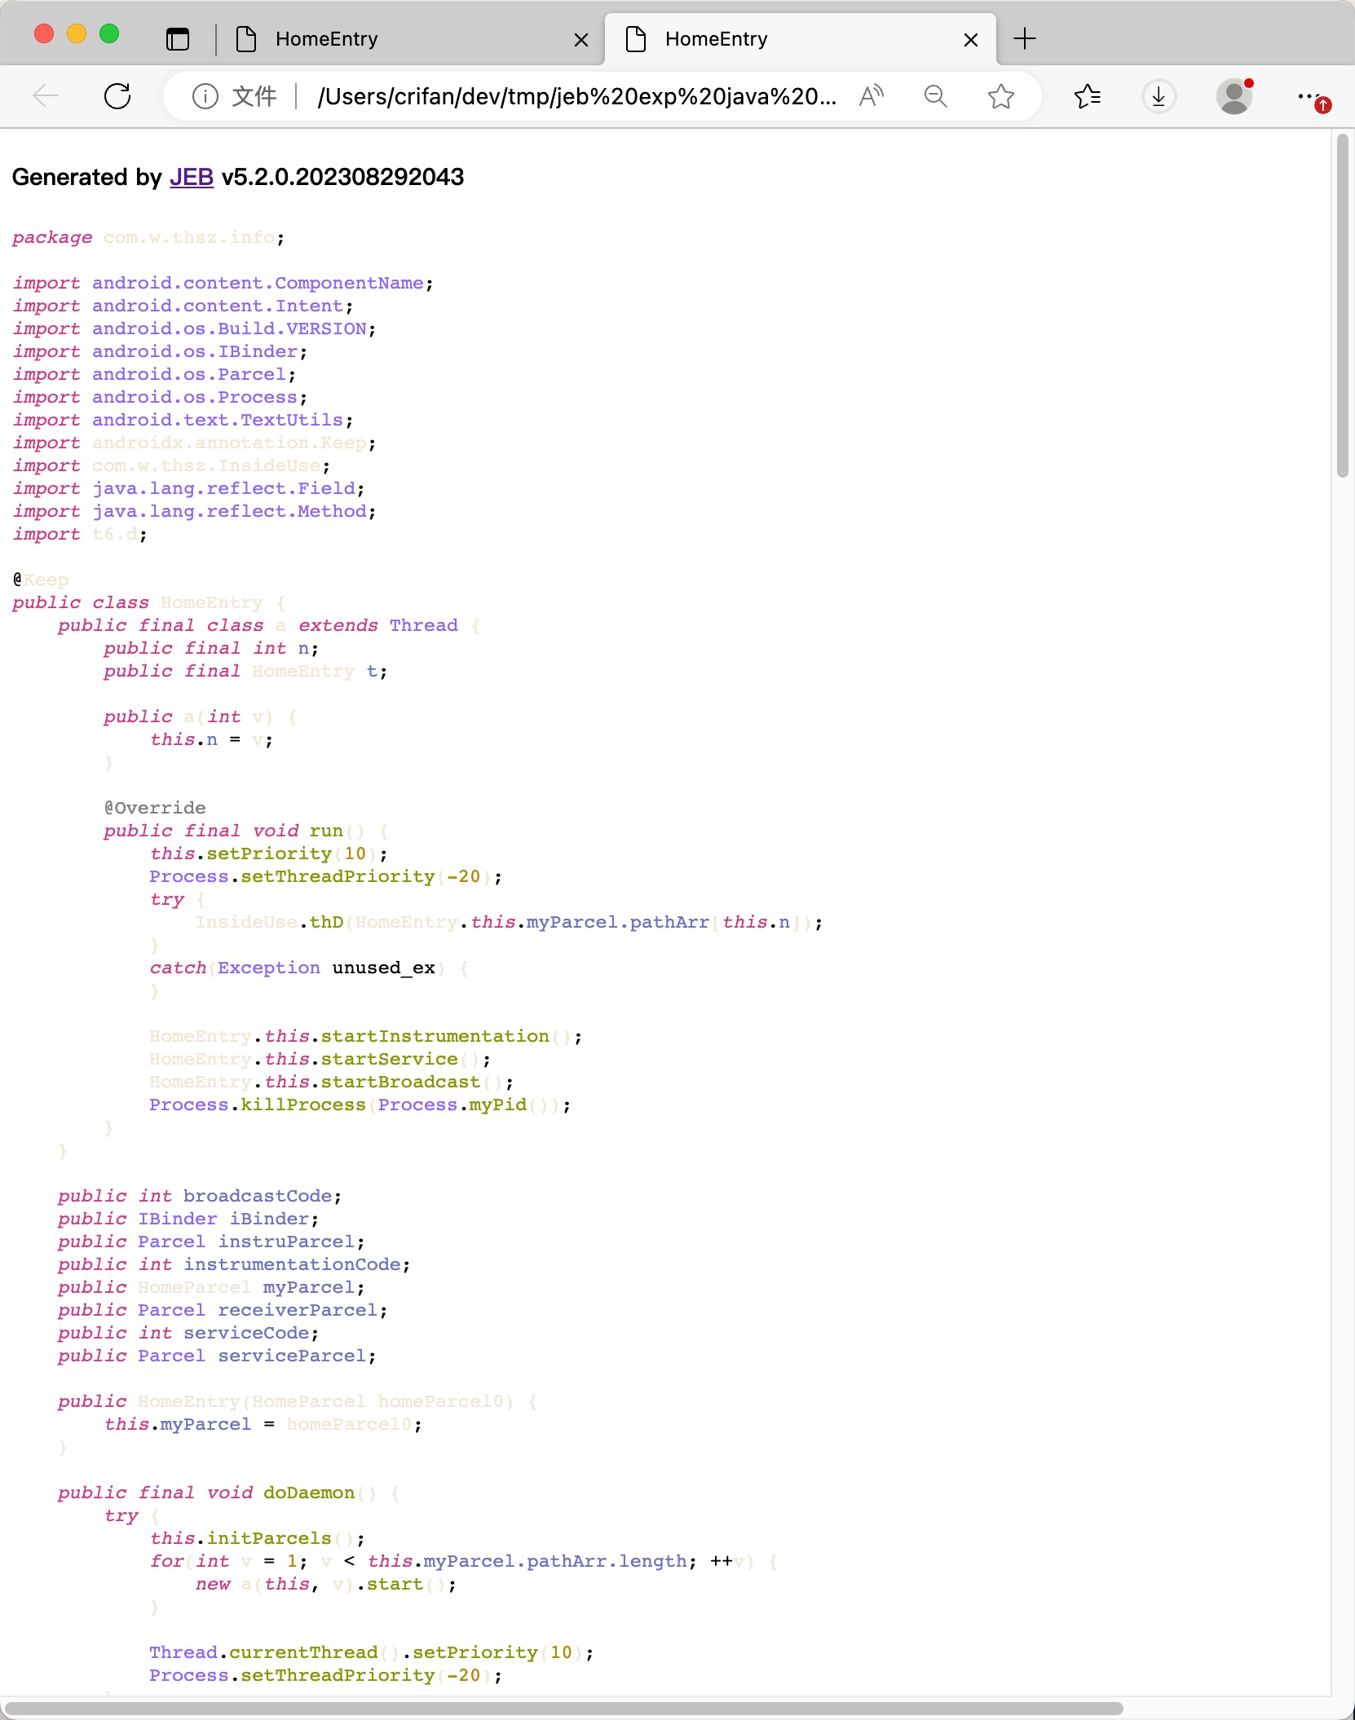Click 'android.text.TextUtils' import
This screenshot has height=1720, width=1355.
[218, 420]
